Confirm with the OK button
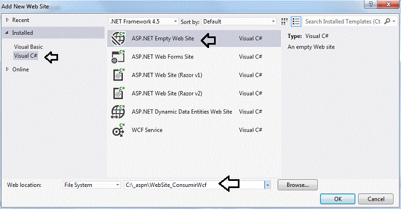Image resolution: width=401 pixels, height=209 pixels. [x=337, y=199]
